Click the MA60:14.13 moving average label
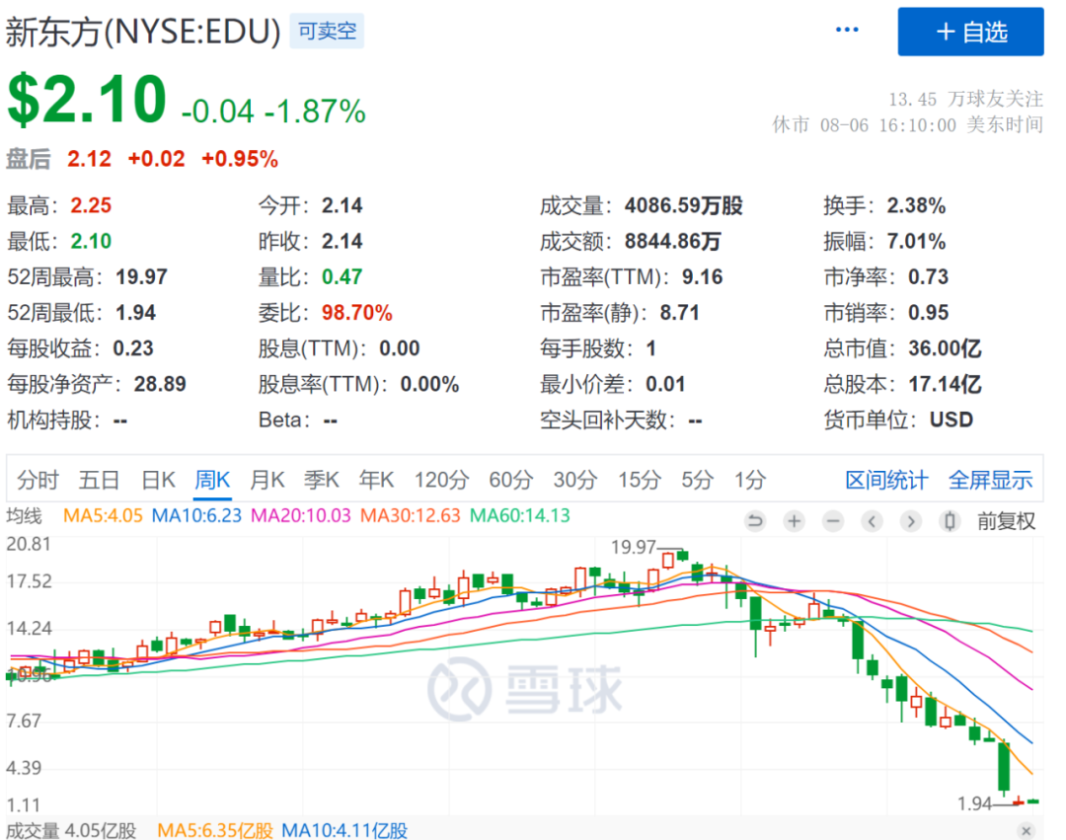Image resolution: width=1066 pixels, height=840 pixels. (x=520, y=516)
